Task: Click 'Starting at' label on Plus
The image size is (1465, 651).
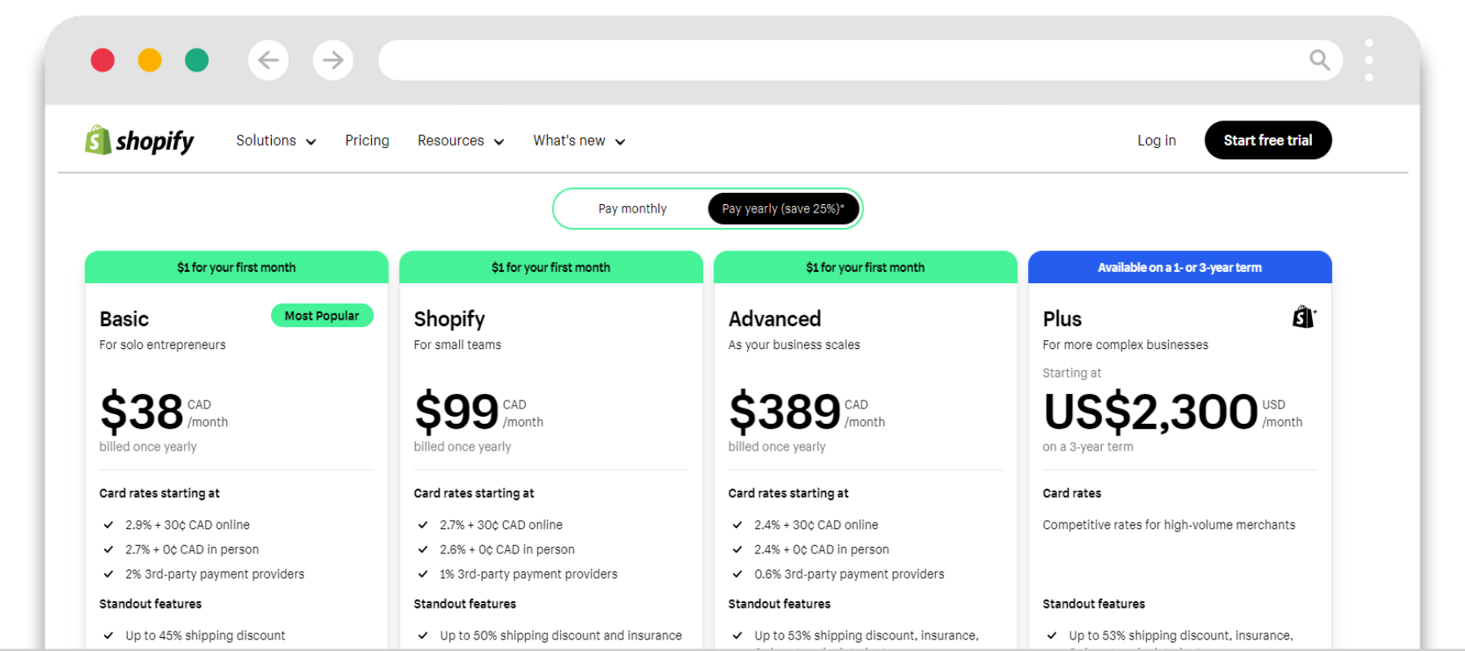Action: (1072, 373)
